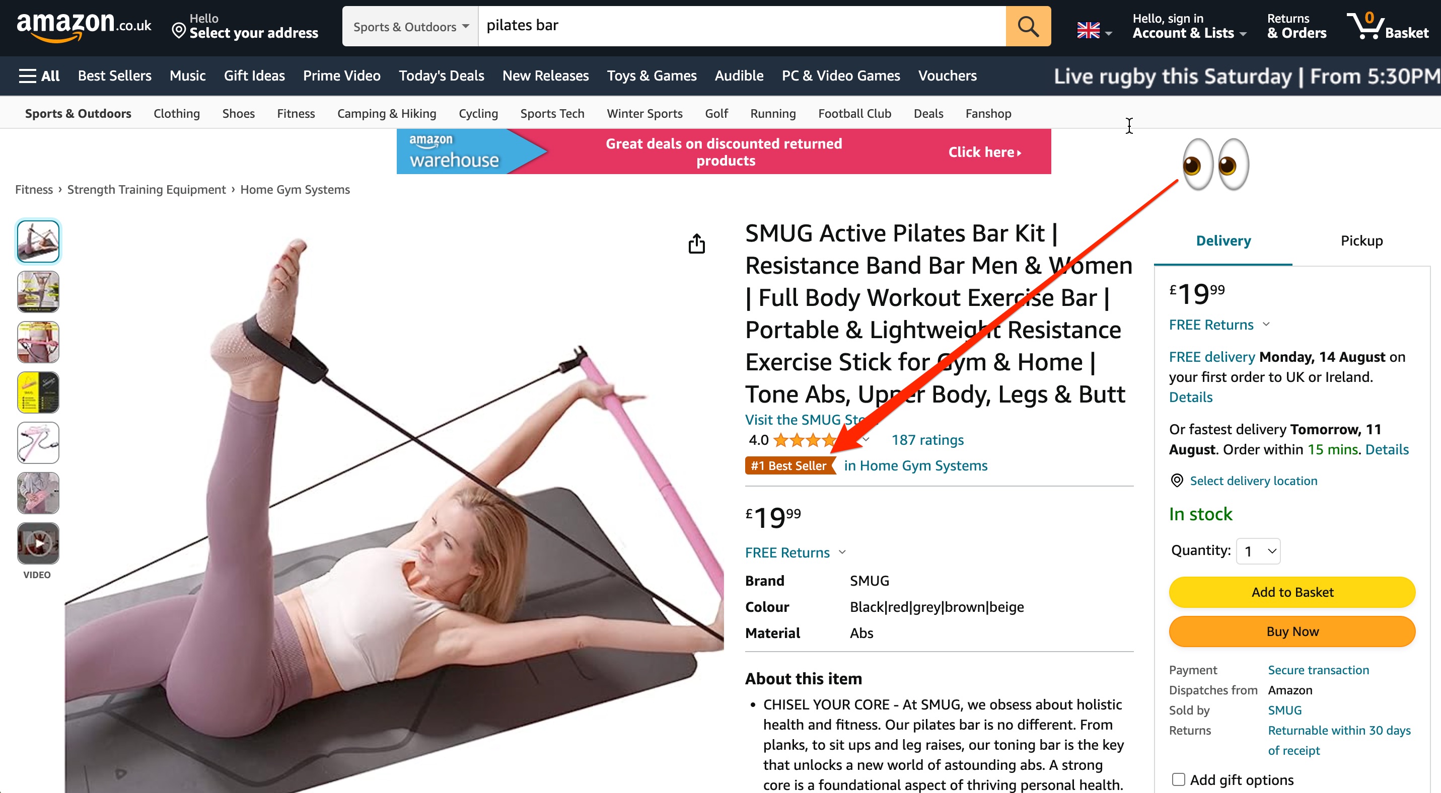Expand the FREE Returns chevron in buy box
This screenshot has width=1441, height=793.
click(1266, 324)
